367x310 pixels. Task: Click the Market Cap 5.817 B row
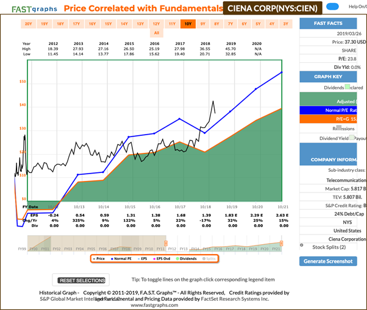345,189
